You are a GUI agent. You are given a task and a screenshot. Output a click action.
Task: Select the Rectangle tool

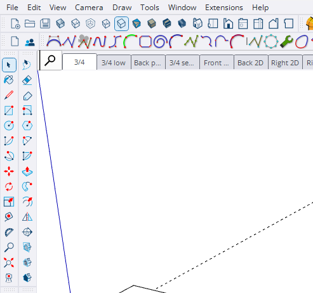[9, 110]
